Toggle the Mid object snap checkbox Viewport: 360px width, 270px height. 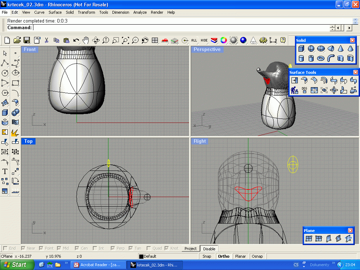(59, 248)
